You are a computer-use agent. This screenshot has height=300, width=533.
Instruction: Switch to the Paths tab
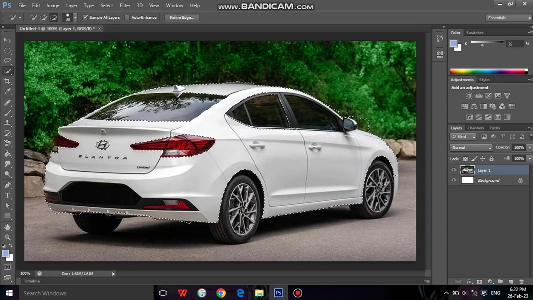(495, 128)
